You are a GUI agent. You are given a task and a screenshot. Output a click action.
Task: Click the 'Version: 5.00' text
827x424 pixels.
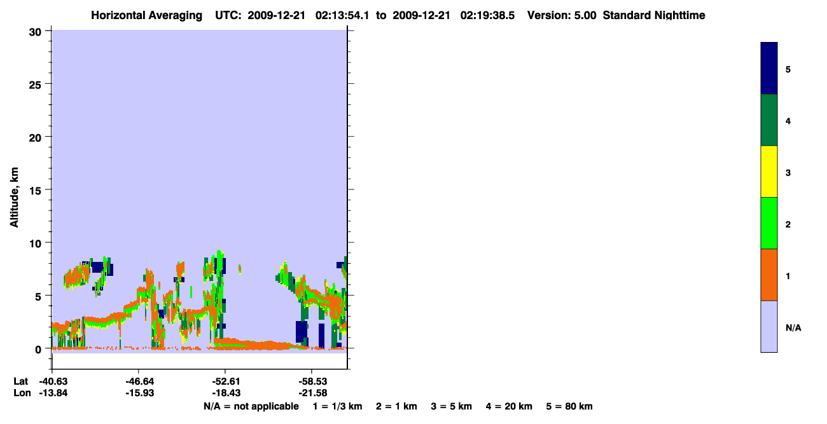pos(561,15)
